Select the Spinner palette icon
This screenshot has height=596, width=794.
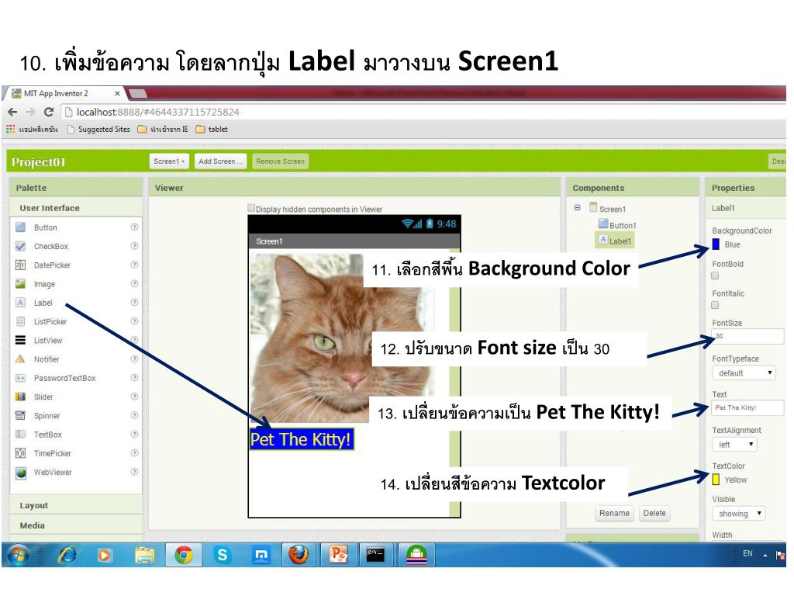point(20,416)
